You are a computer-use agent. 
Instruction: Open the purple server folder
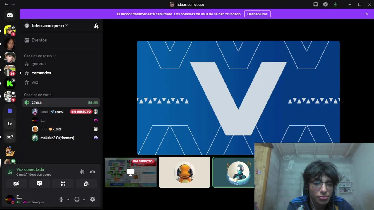(x=10, y=111)
